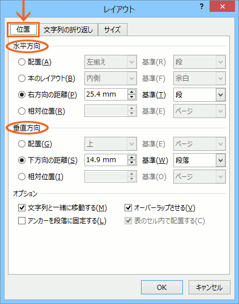Open horizontal 基準(E) ページ dropdown
Viewport: 239px width, 304px height.
coord(199,111)
